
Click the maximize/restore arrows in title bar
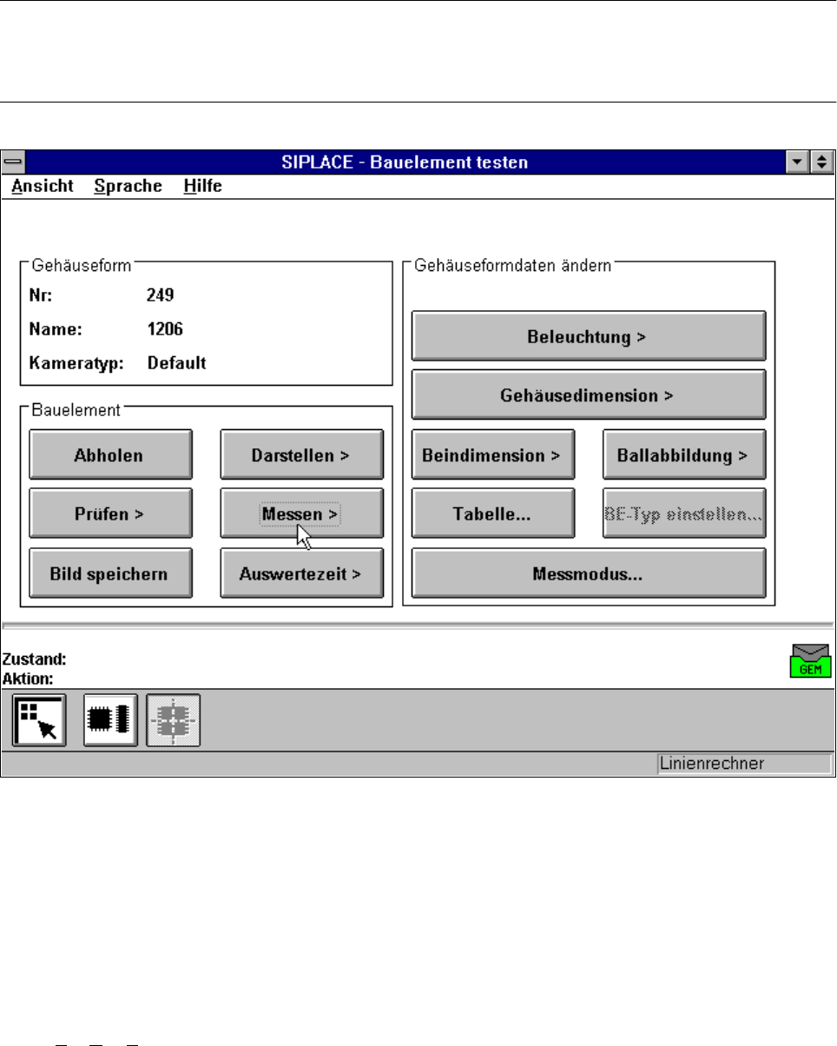point(821,162)
